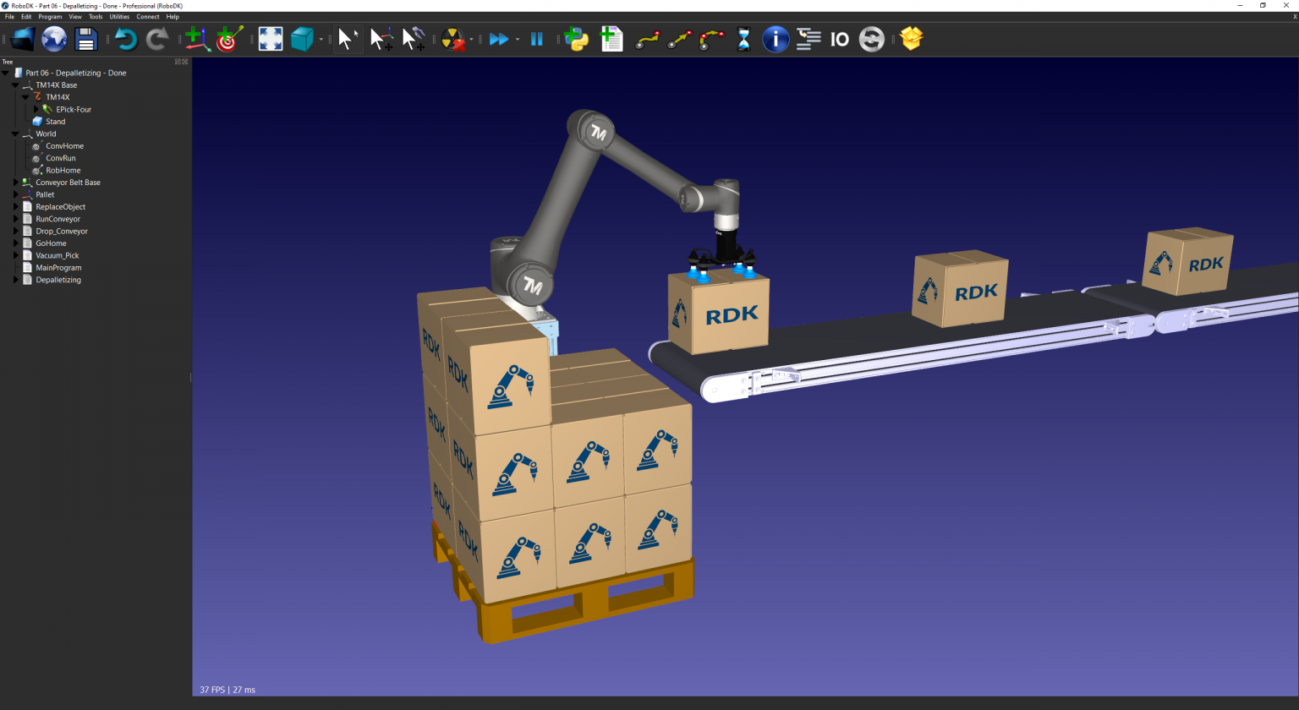Open the IO status panel
This screenshot has height=710, width=1299.
point(839,39)
